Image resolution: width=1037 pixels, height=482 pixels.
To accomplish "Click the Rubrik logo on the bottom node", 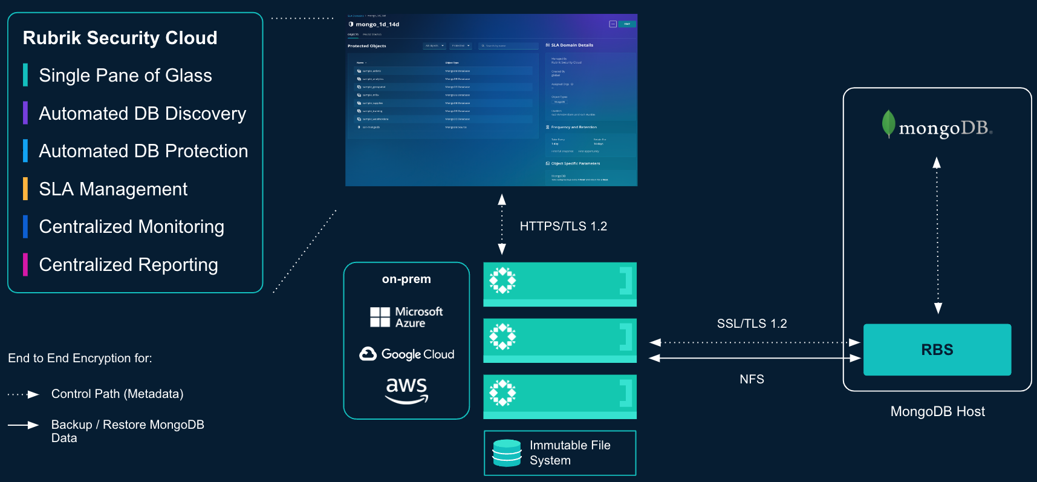I will click(x=502, y=392).
